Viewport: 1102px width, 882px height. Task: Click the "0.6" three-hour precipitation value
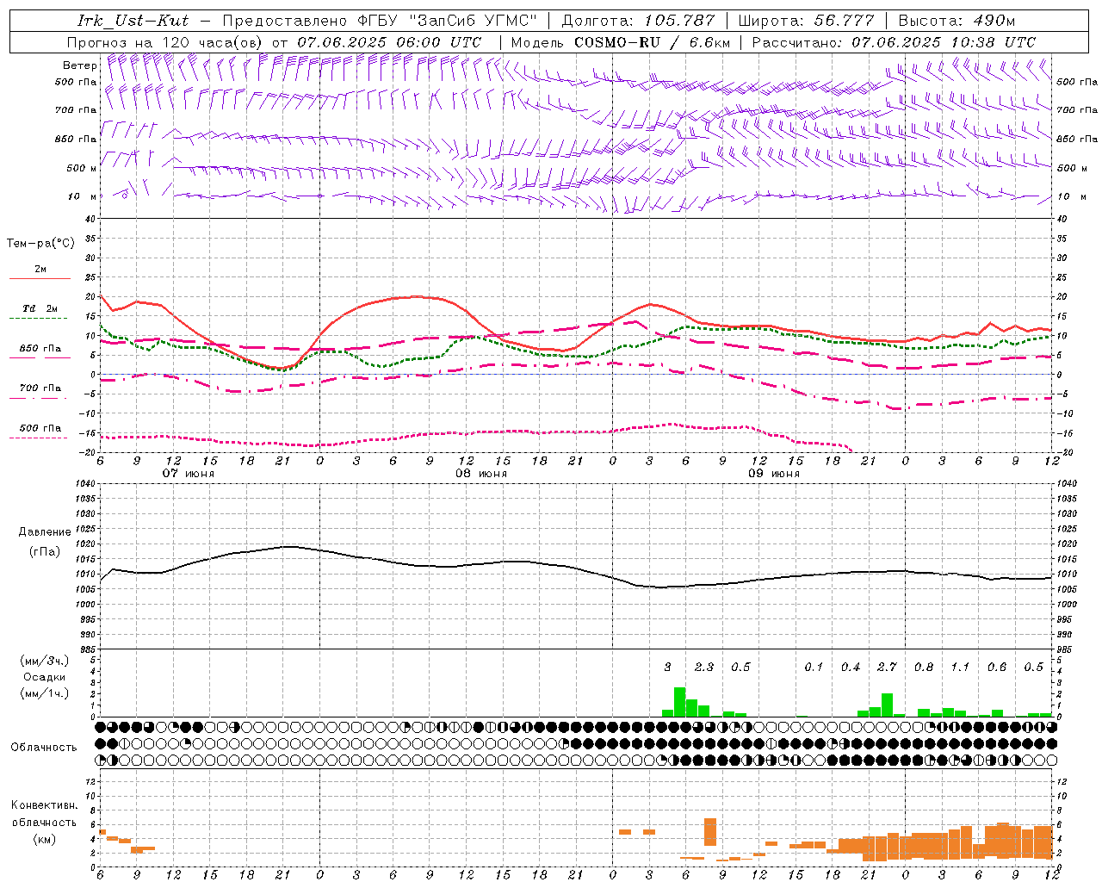click(x=997, y=667)
